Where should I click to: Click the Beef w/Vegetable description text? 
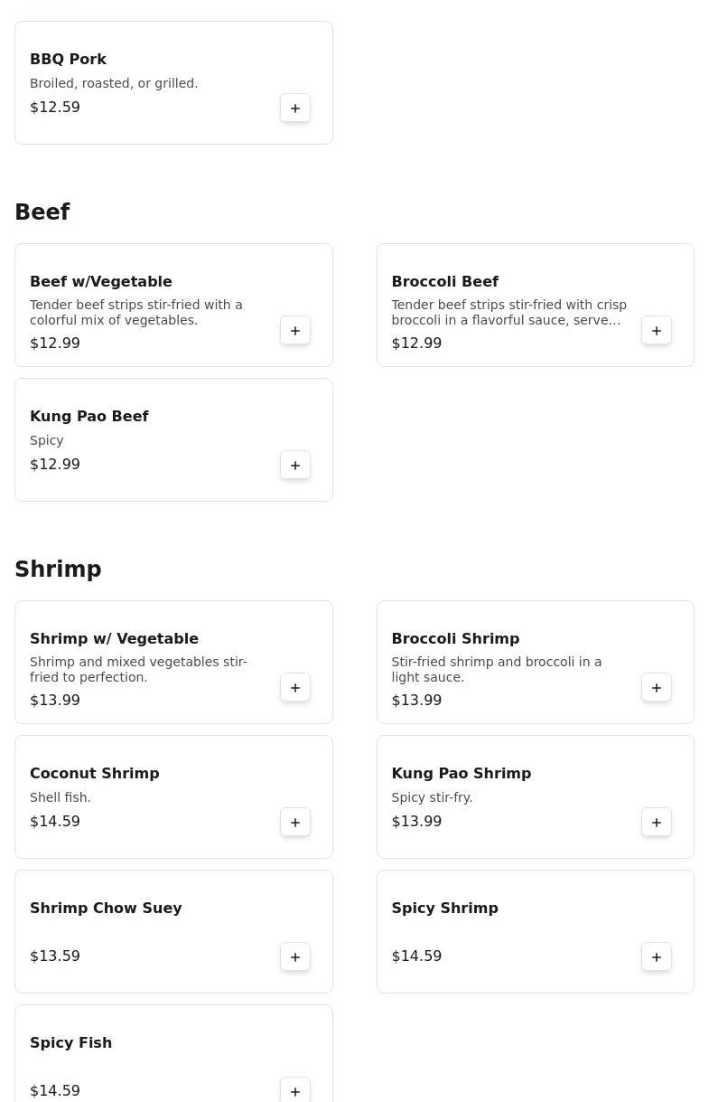tap(136, 313)
